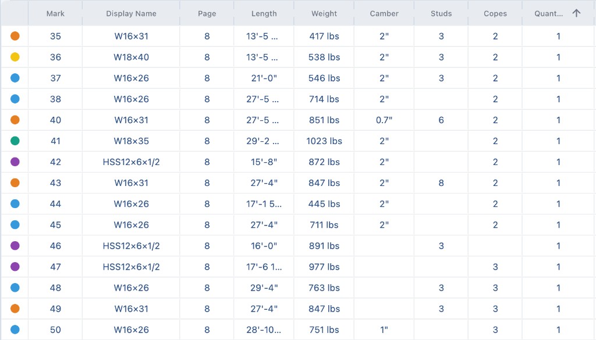Sort by the Display Name column header
Viewport: 596px width, 340px height.
(x=131, y=14)
